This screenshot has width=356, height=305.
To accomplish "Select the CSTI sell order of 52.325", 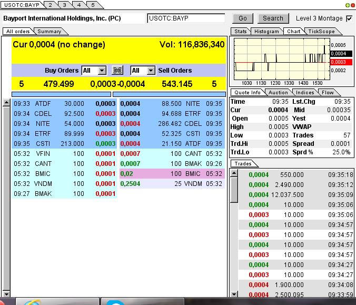I will [172, 134].
